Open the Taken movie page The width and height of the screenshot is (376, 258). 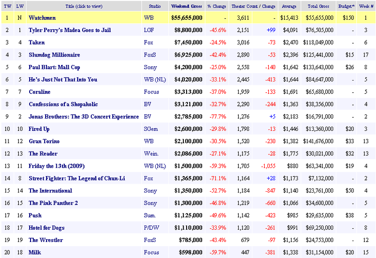point(37,42)
